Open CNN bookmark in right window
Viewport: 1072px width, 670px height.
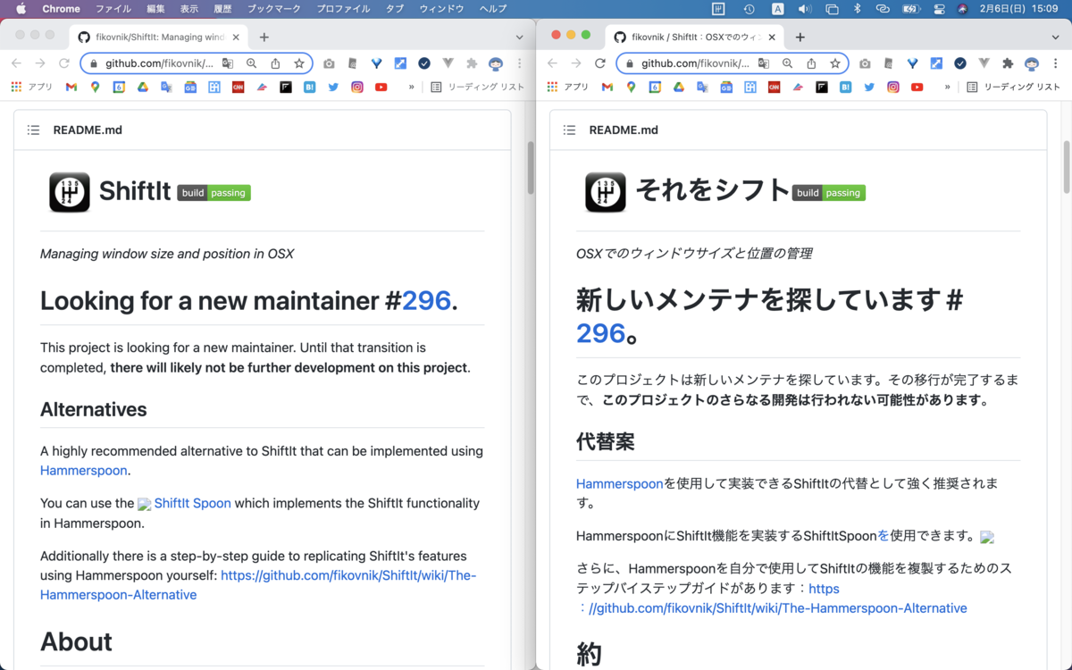click(774, 87)
